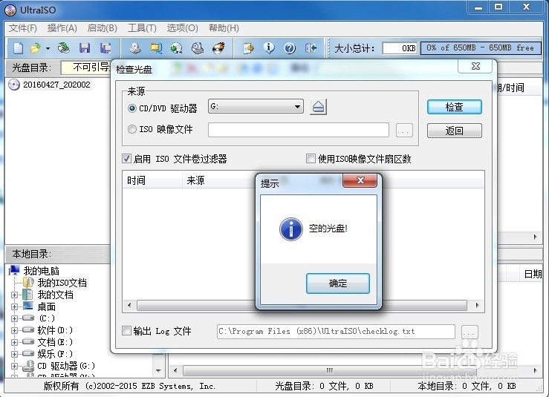Click the Help question mark icon
The width and height of the screenshot is (549, 397).
[290, 48]
